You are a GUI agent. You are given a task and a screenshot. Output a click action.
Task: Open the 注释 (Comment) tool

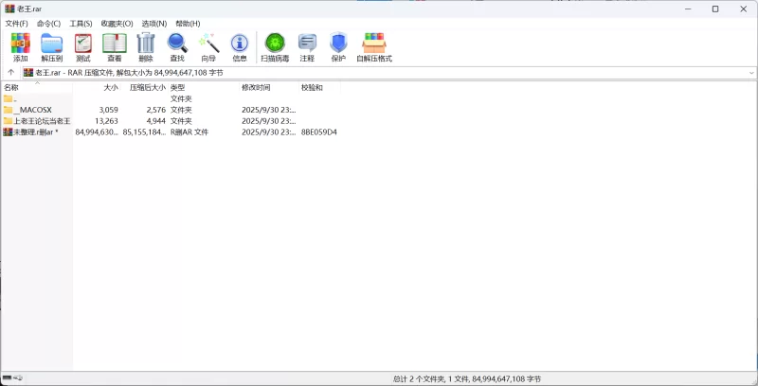pyautogui.click(x=307, y=46)
